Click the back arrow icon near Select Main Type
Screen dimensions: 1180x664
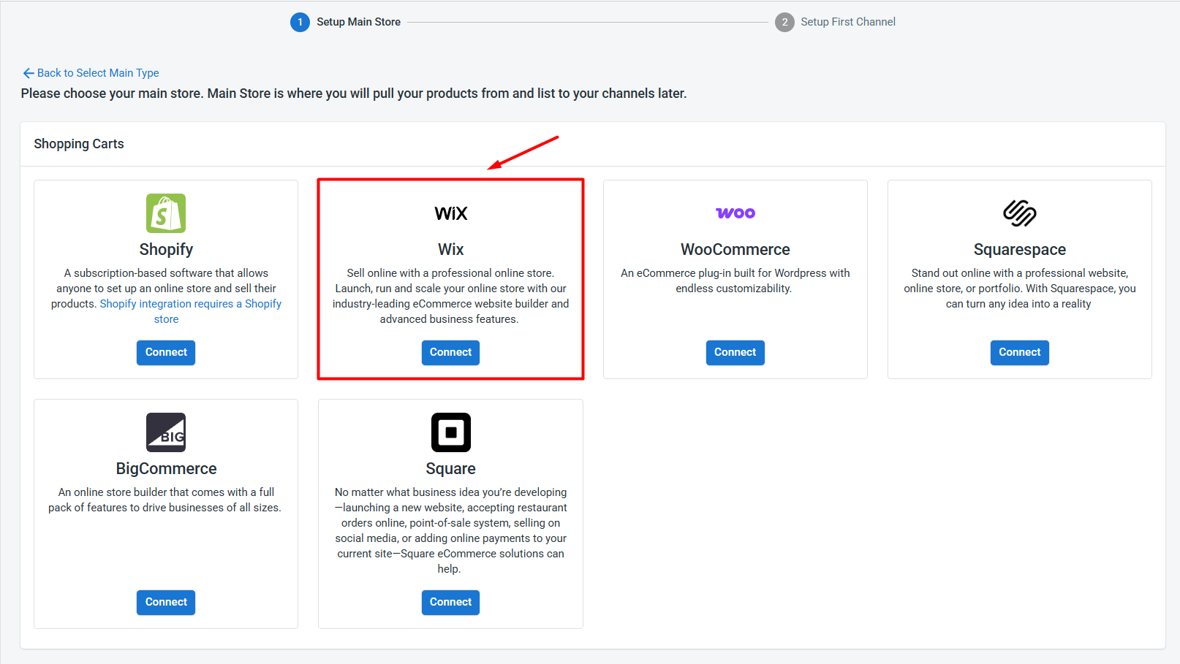(x=29, y=73)
